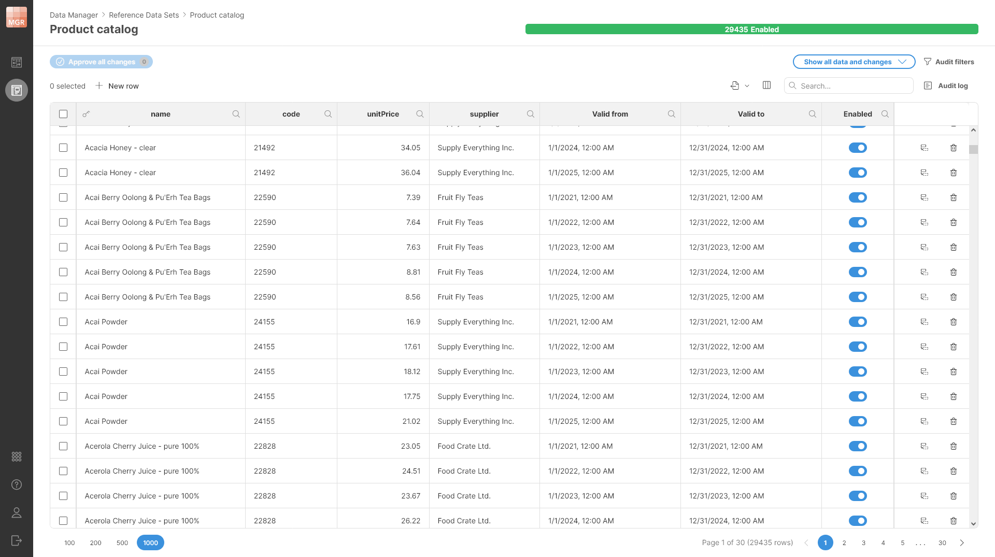The height and width of the screenshot is (557, 995).
Task: Open the apps grid in the sidebar
Action: coord(17,456)
